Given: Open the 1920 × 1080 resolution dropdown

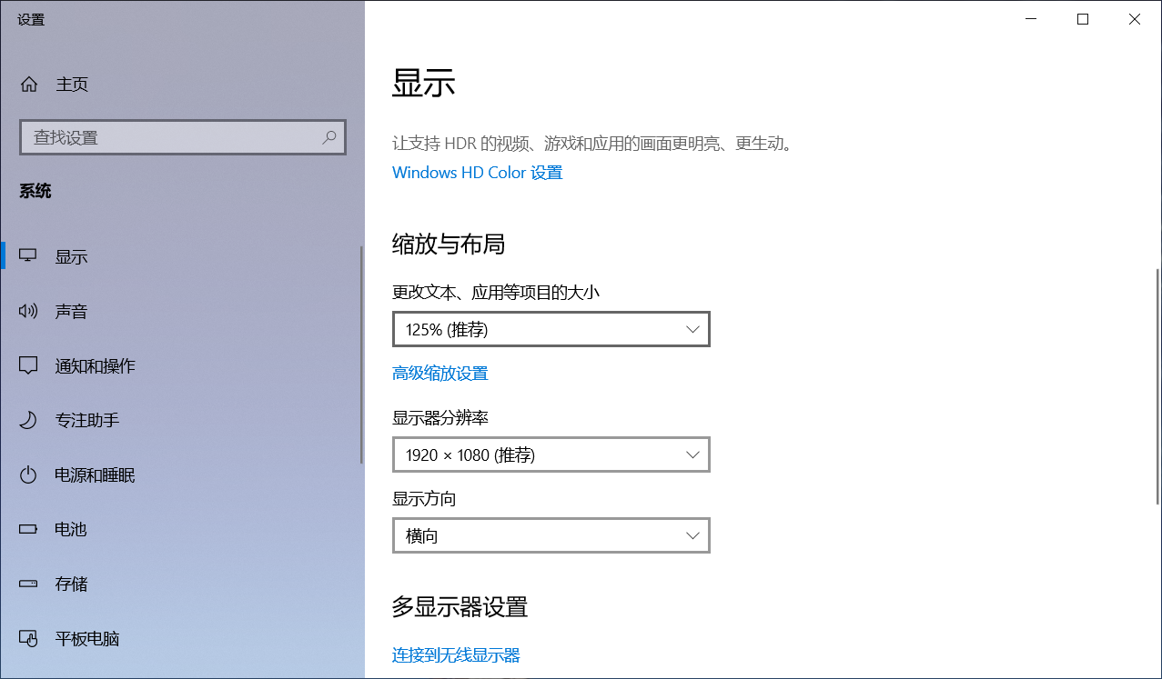Looking at the screenshot, I should (x=551, y=454).
